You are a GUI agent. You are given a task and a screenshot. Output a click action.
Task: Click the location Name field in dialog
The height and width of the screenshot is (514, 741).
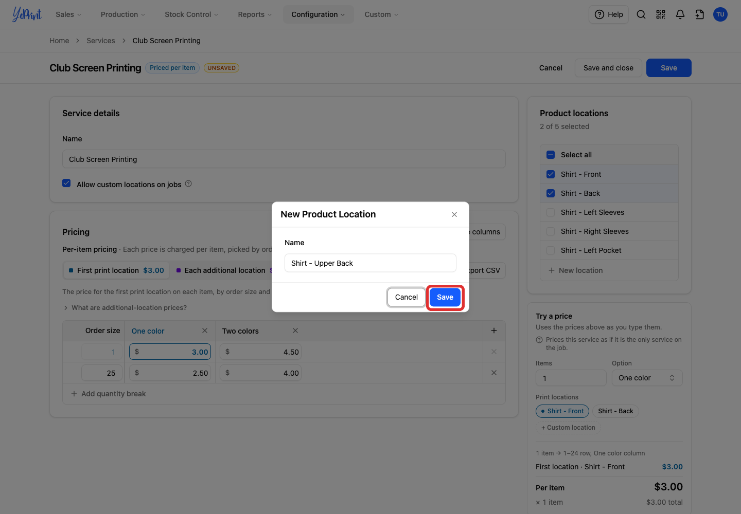370,263
